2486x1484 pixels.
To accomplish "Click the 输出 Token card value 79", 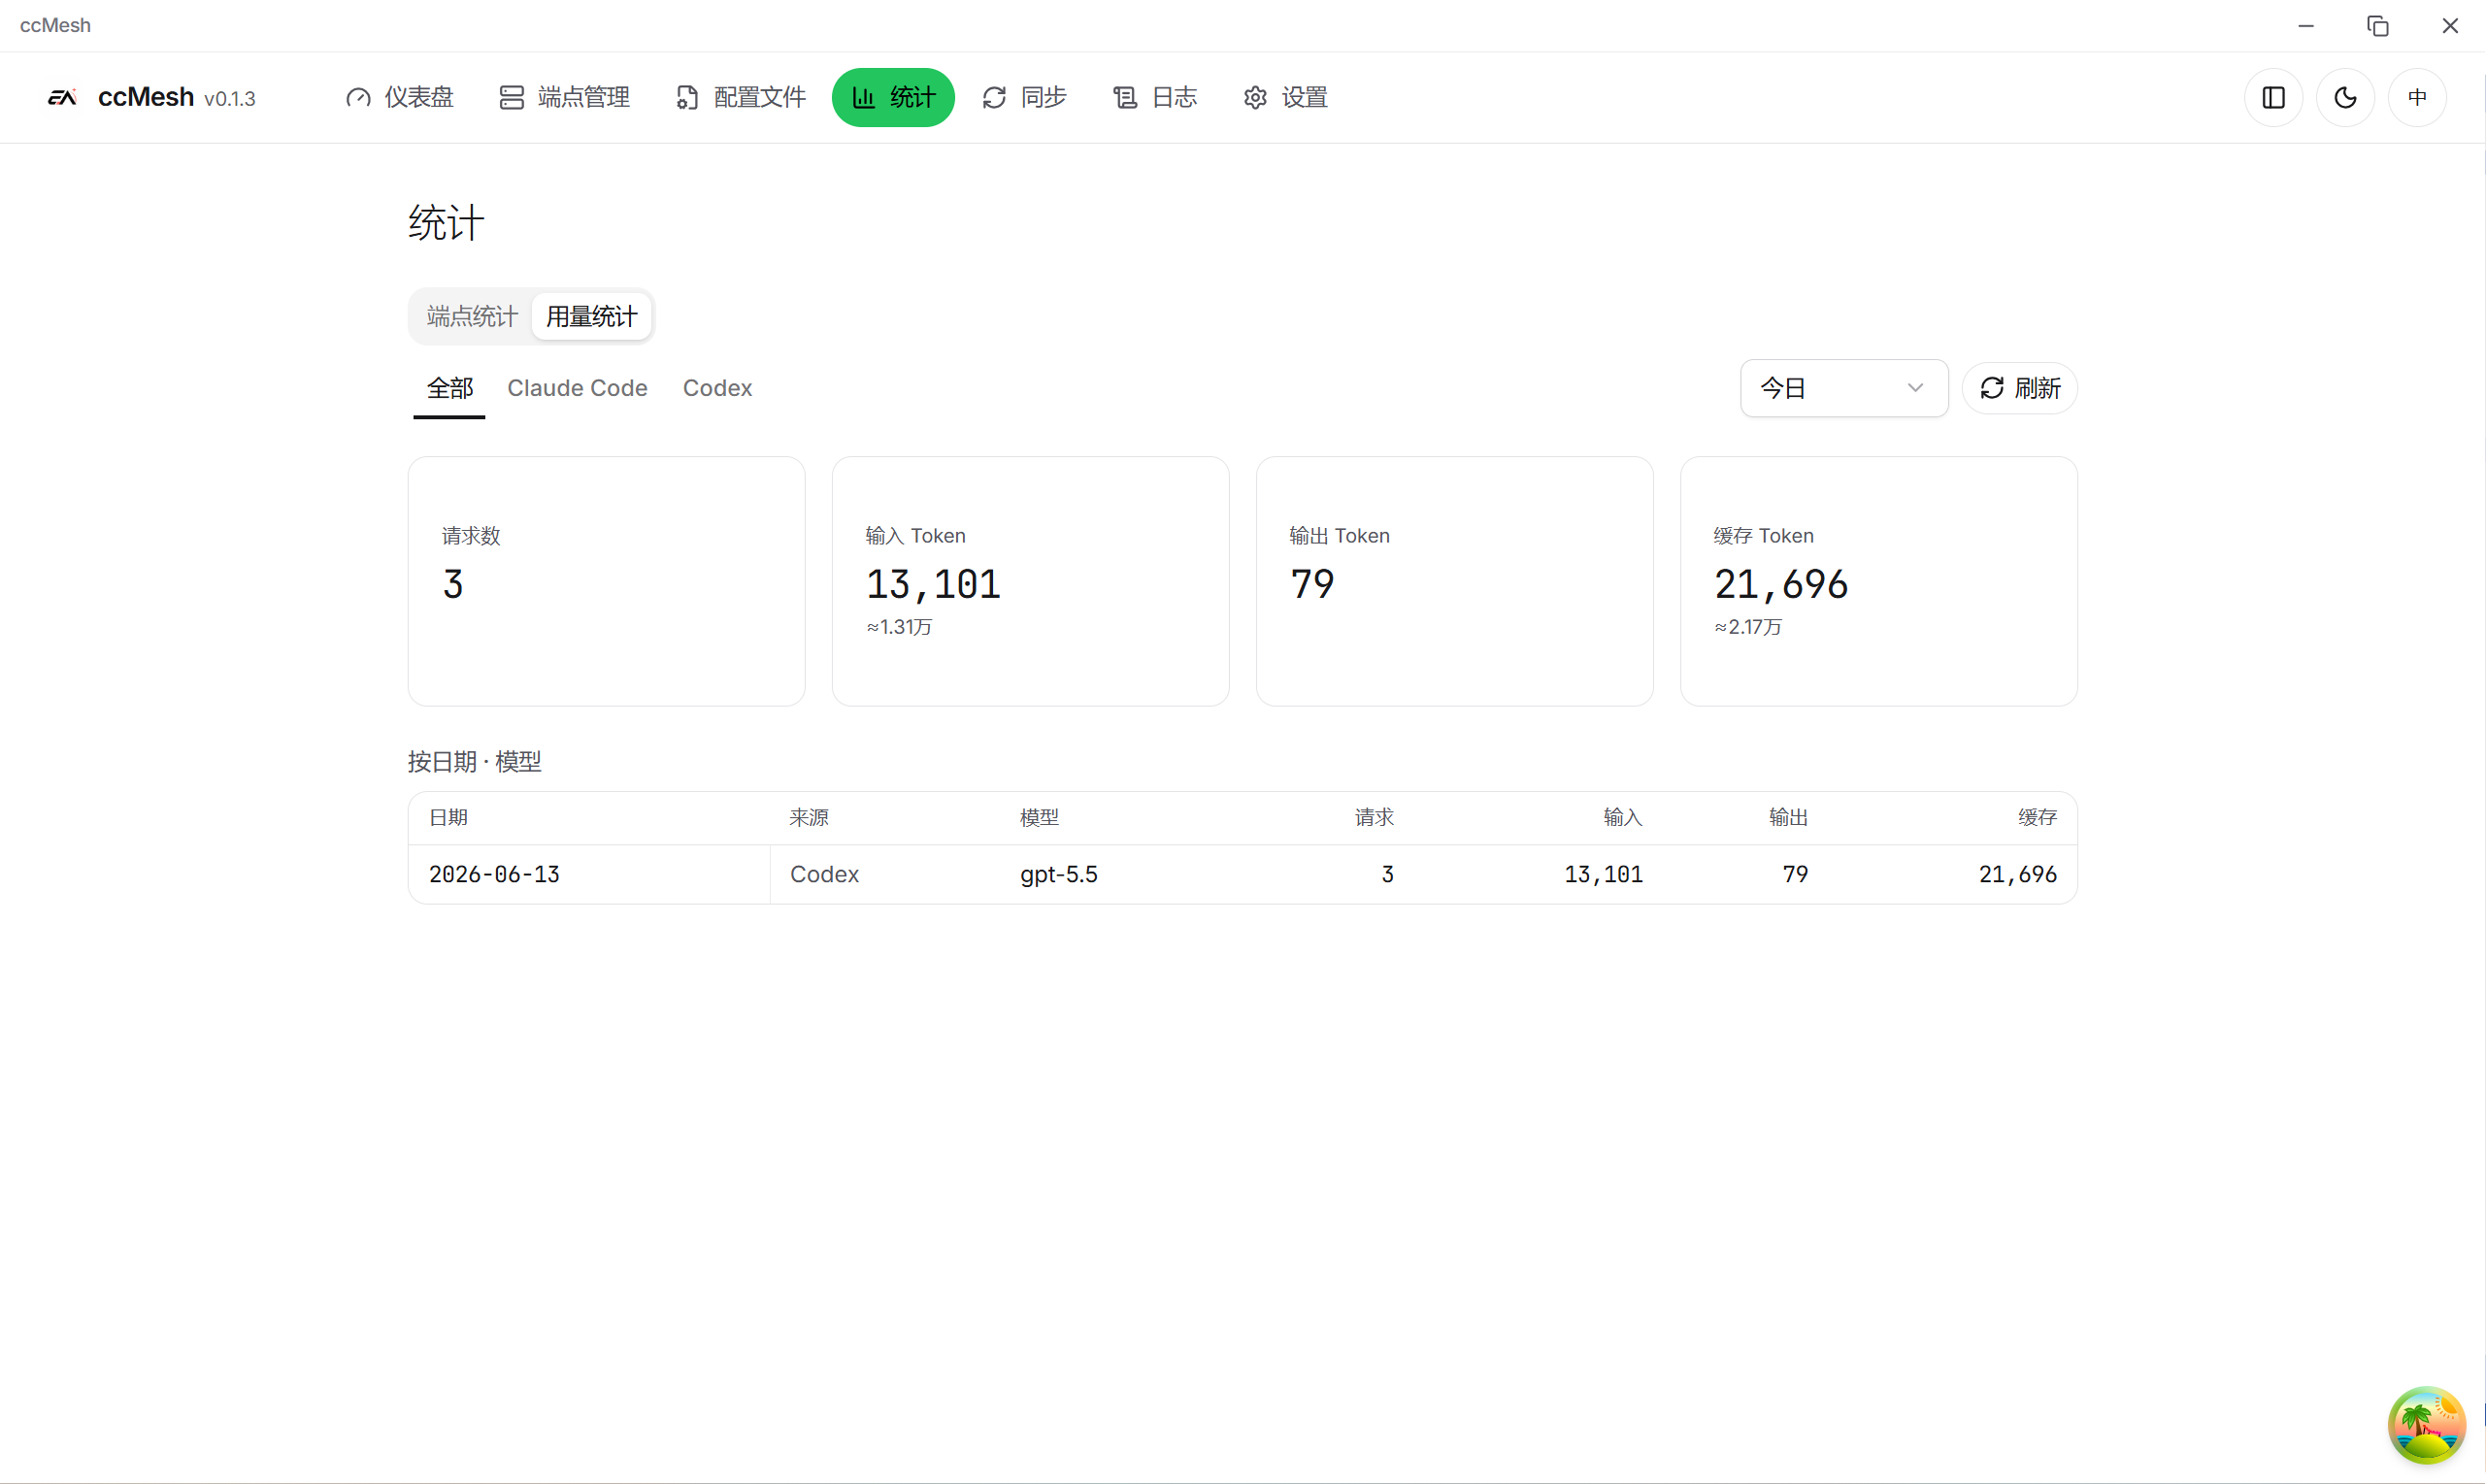I will 1312,584.
